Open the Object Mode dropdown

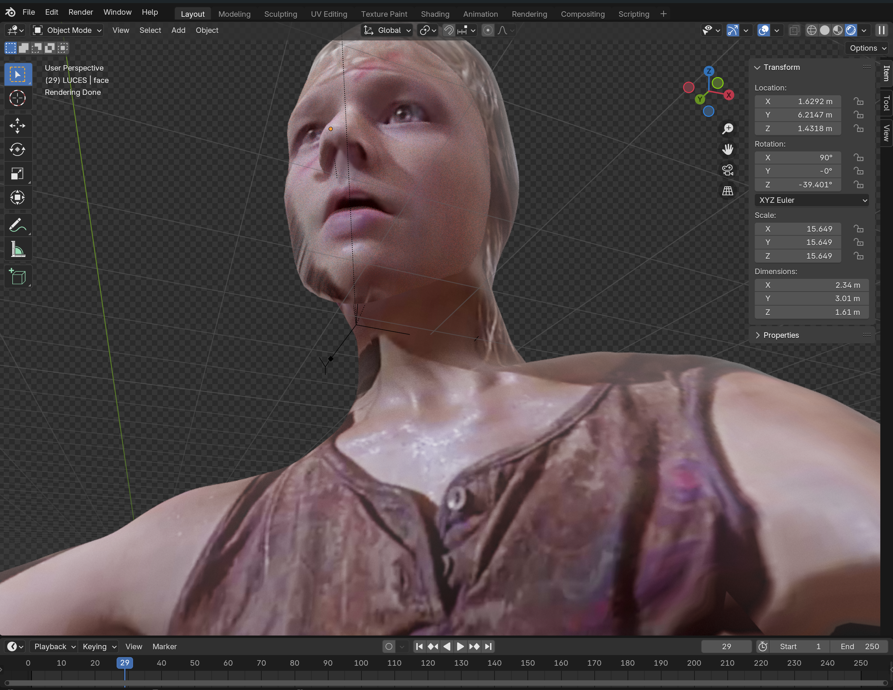(68, 30)
